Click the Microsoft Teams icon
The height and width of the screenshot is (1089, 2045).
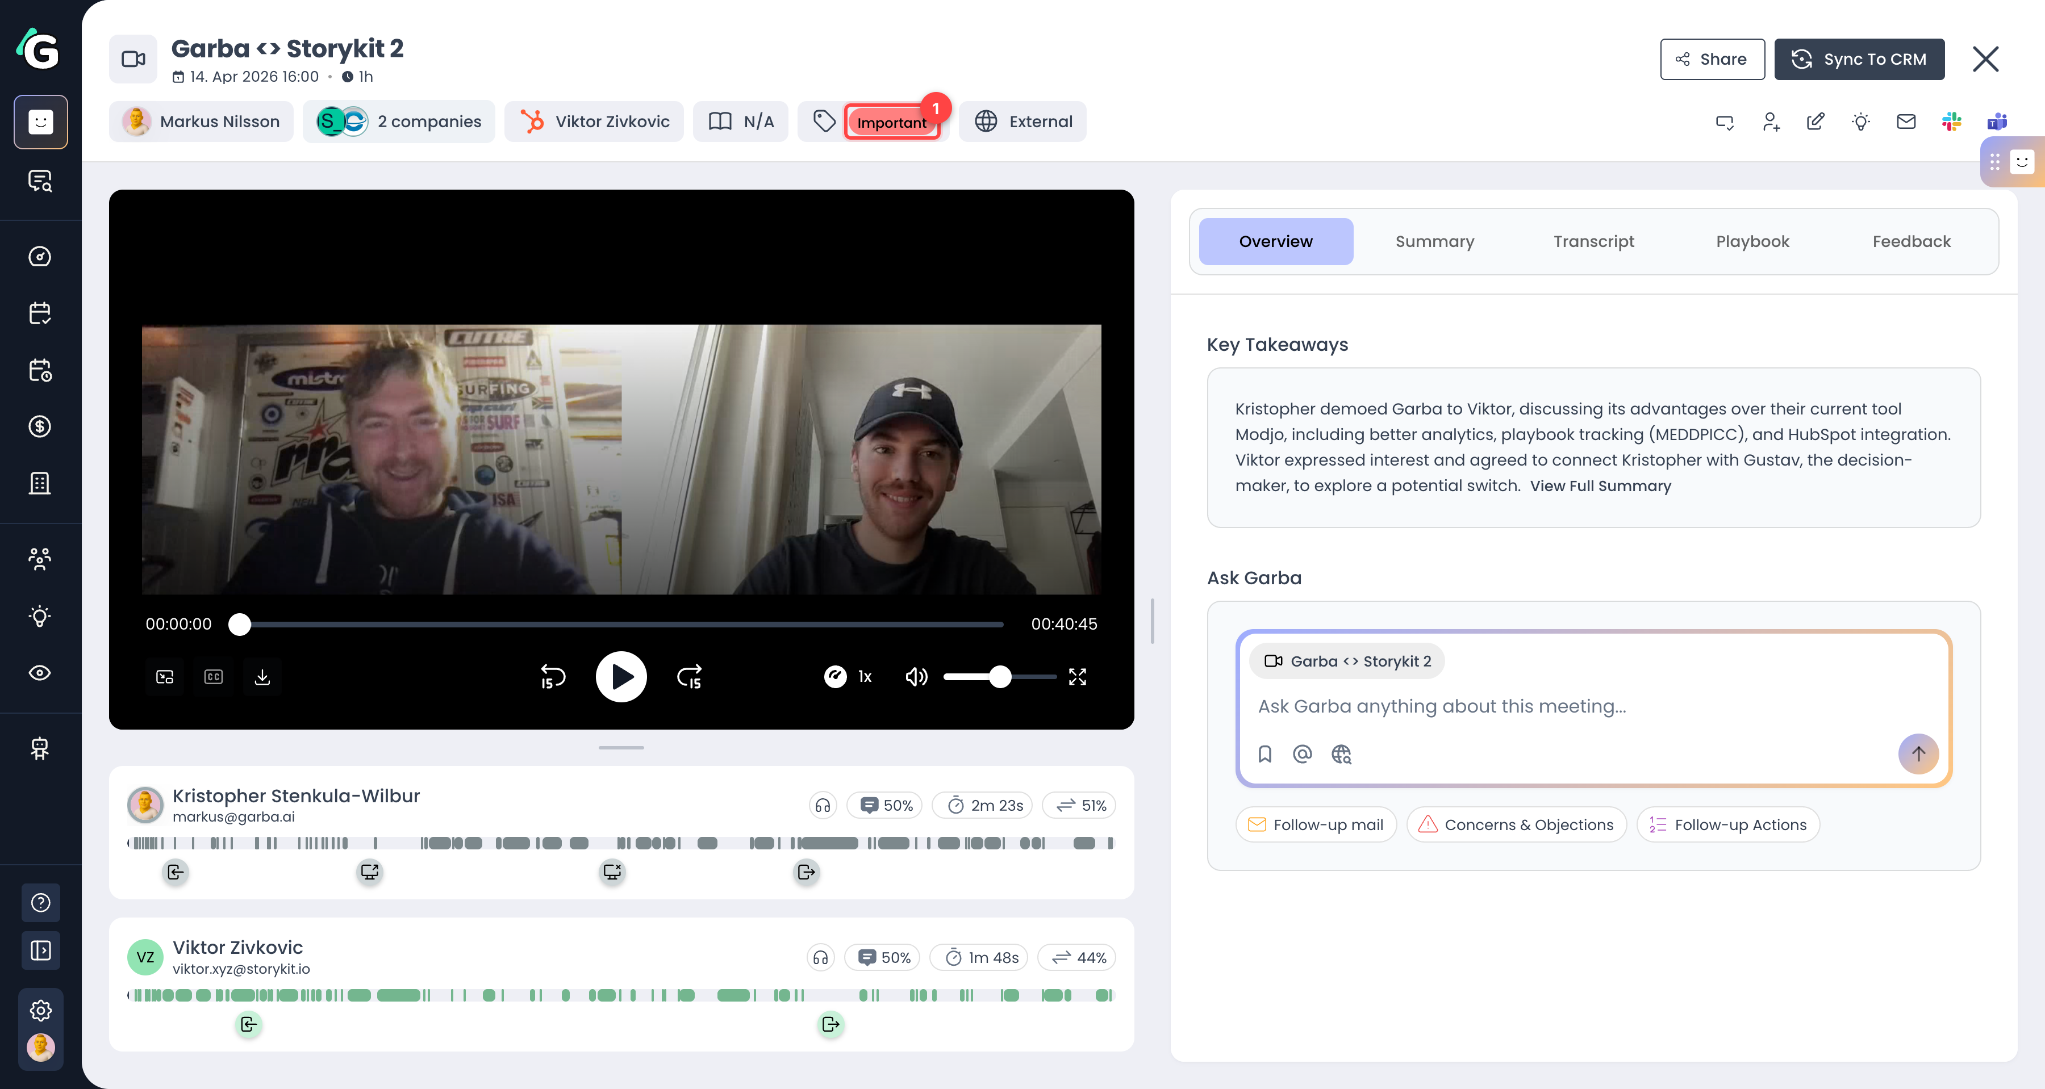tap(1997, 122)
